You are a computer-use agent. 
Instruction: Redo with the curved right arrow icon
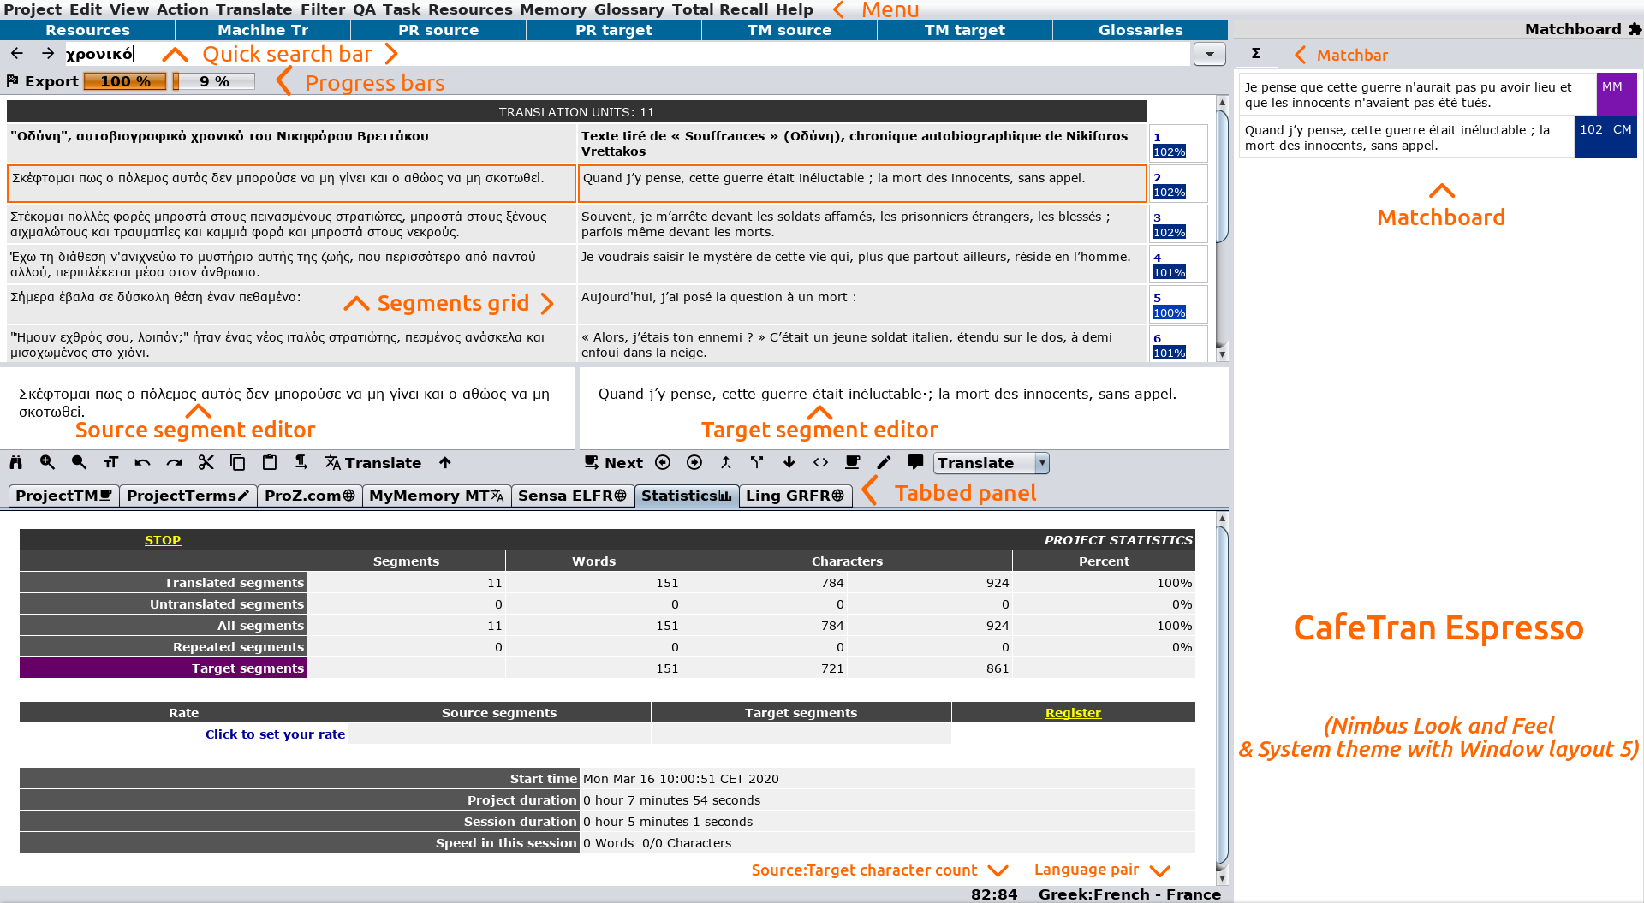tap(174, 463)
